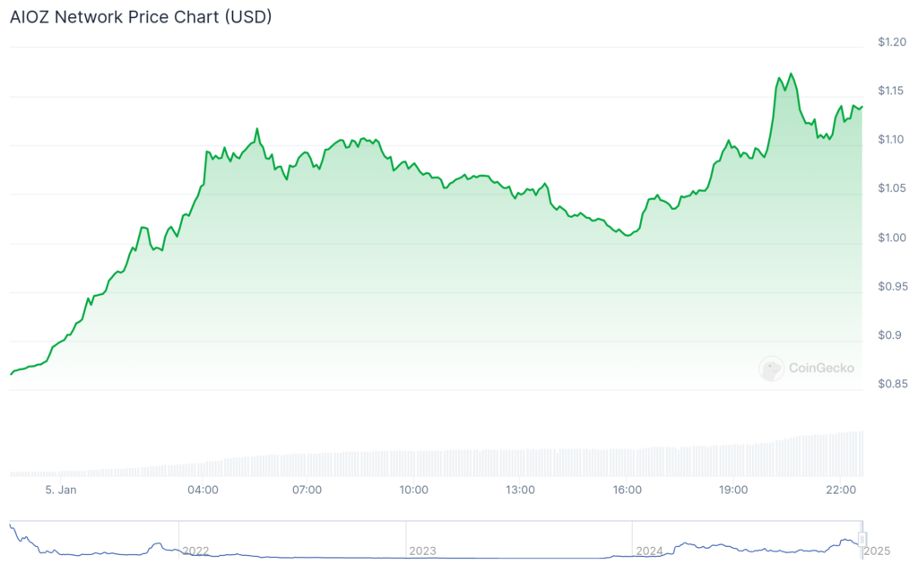Click the 04:00 time axis label
The height and width of the screenshot is (573, 918).
204,490
